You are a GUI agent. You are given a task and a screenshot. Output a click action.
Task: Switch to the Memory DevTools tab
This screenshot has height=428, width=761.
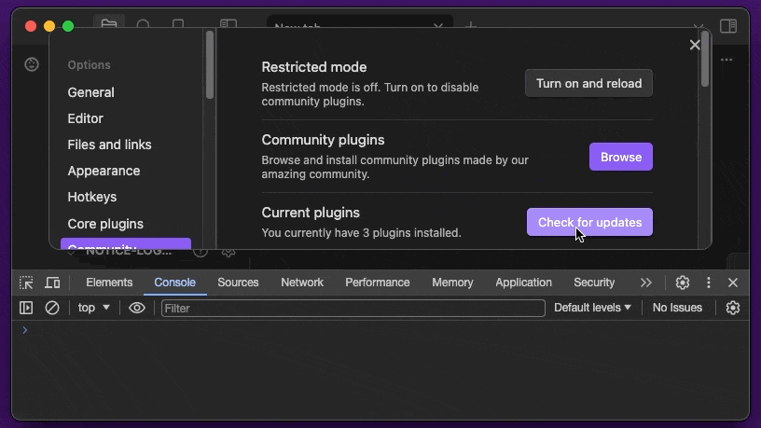point(452,283)
